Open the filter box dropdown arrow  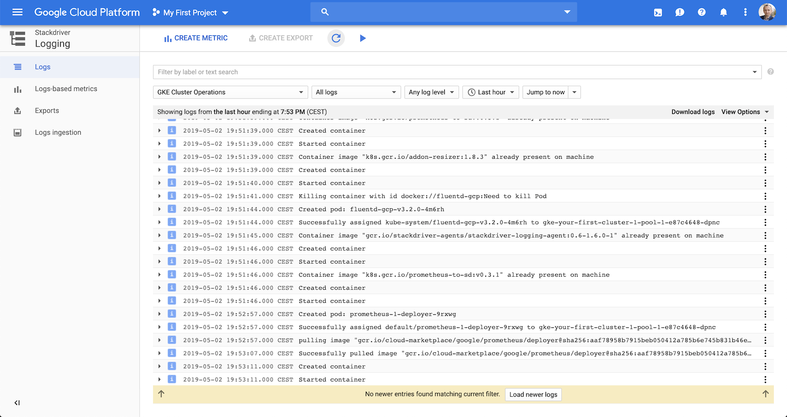tap(755, 72)
